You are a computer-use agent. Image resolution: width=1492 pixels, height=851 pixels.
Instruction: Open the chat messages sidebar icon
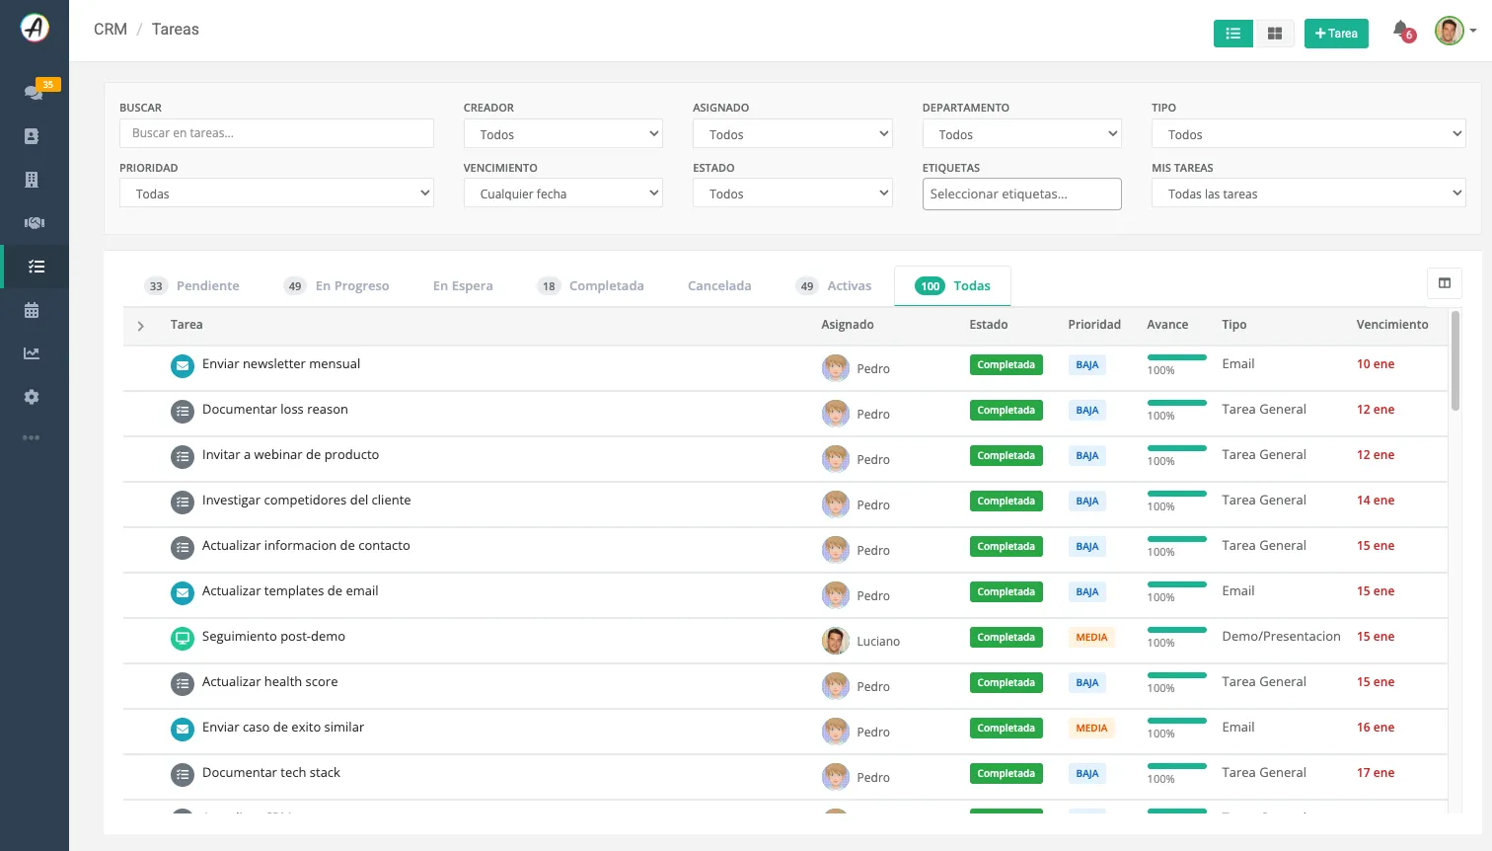point(34,92)
